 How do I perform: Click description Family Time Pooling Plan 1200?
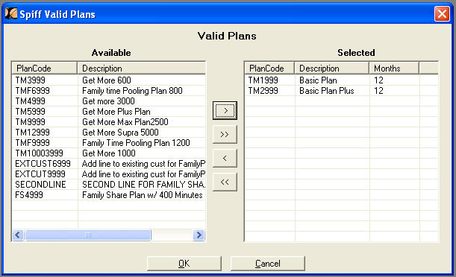(136, 143)
